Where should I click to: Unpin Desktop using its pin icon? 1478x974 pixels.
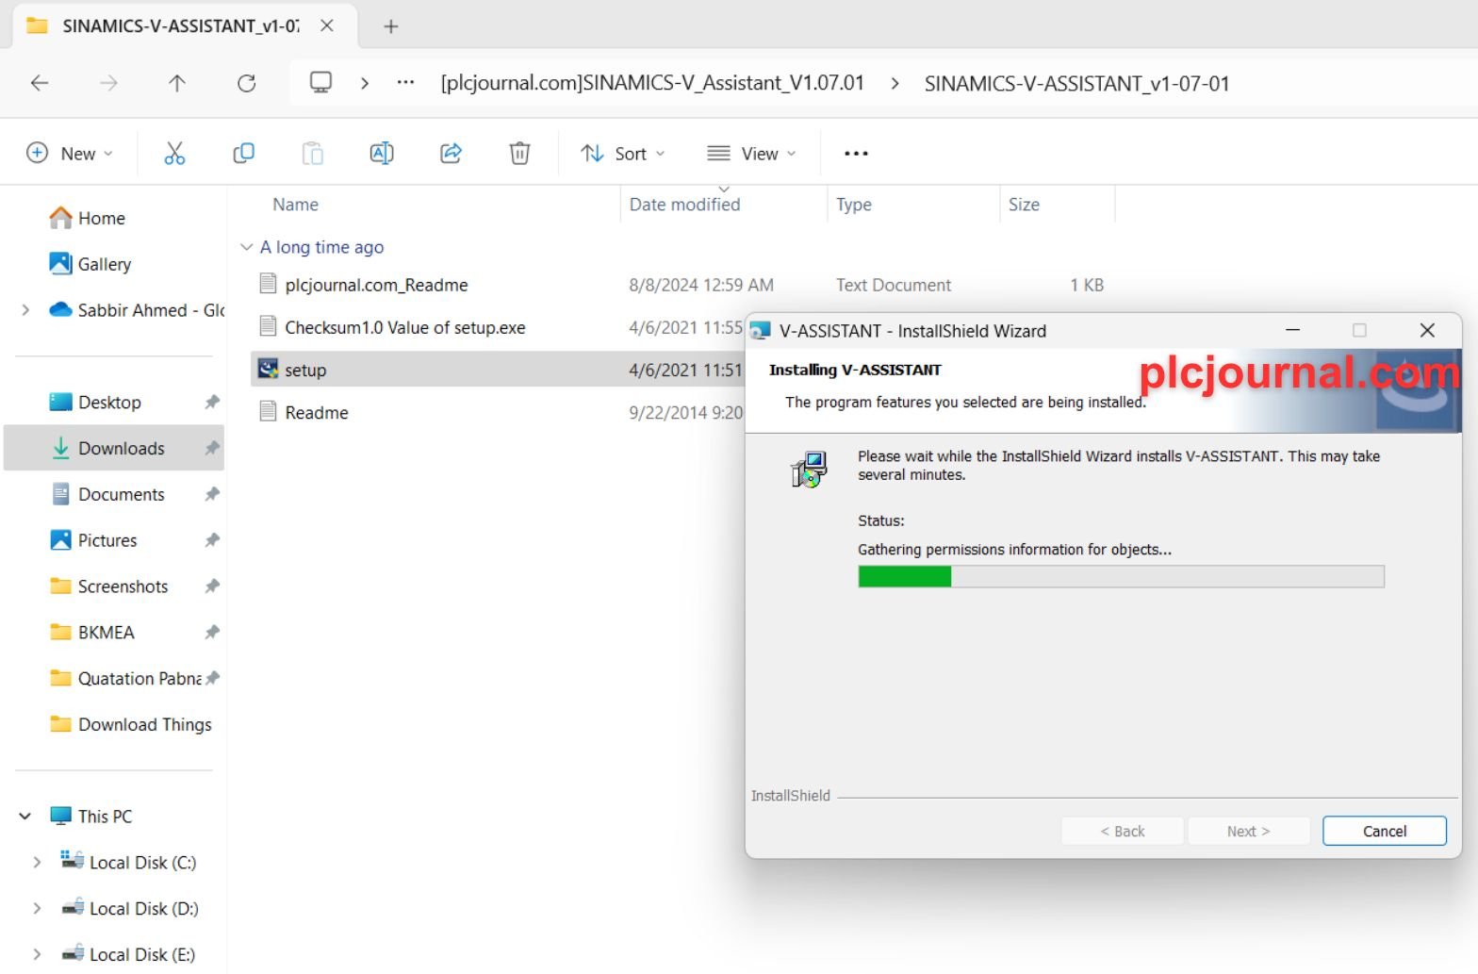(212, 402)
